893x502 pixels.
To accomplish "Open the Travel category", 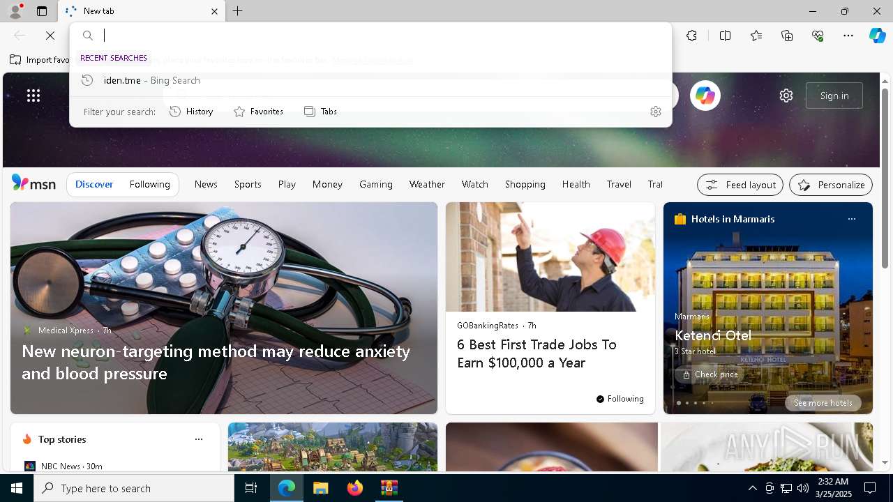I will point(619,184).
